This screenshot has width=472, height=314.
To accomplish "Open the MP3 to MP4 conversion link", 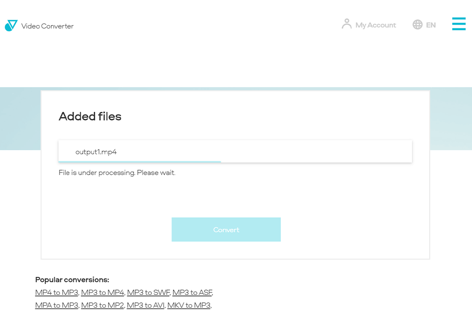I will click(103, 292).
